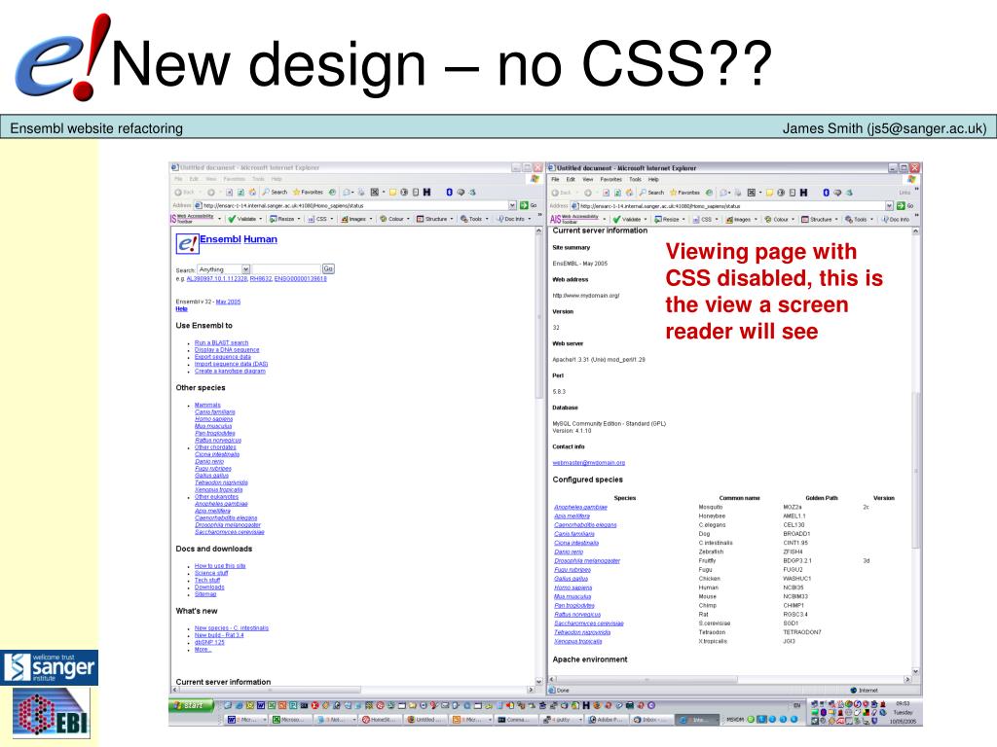Image resolution: width=997 pixels, height=747 pixels.
Task: Expand CSS dropdown arrow in right toolbar
Action: coord(717,219)
